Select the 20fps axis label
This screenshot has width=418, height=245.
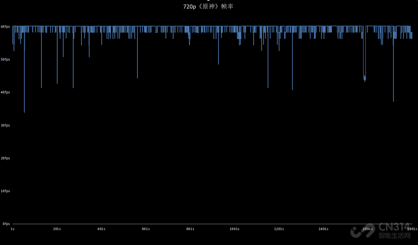(5, 158)
